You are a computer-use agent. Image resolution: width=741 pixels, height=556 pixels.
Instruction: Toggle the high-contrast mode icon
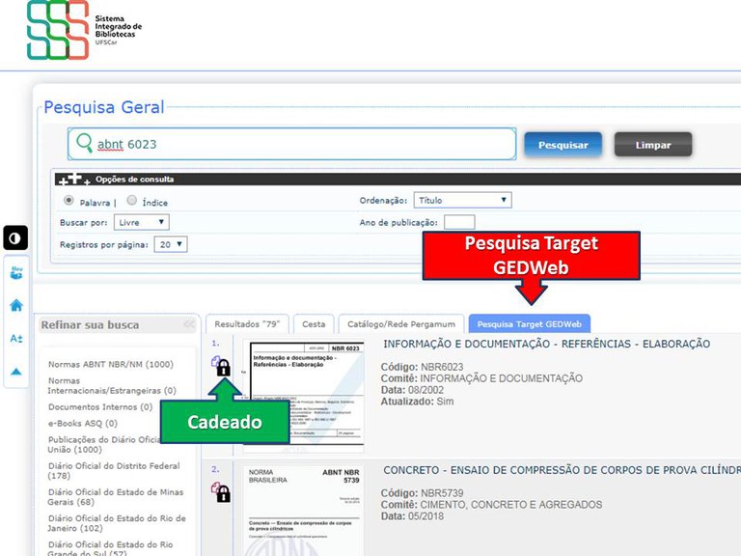[15, 237]
